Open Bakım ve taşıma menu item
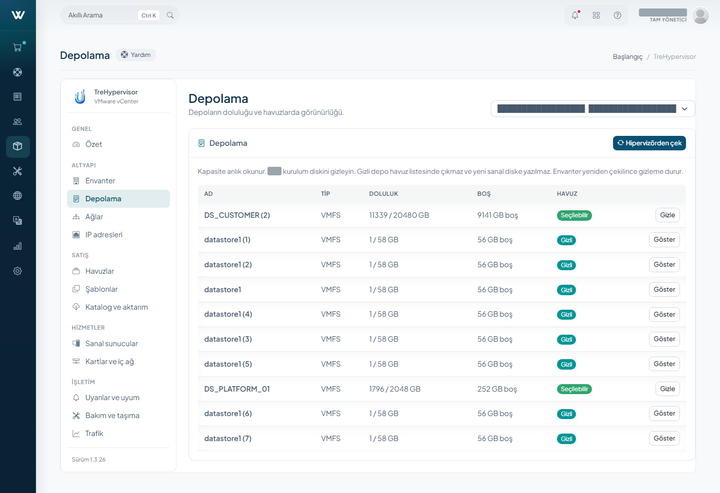This screenshot has height=493, width=720. coord(118,416)
